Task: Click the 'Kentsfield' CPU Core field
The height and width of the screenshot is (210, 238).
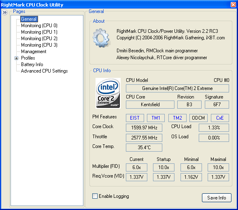Action: (x=150, y=105)
